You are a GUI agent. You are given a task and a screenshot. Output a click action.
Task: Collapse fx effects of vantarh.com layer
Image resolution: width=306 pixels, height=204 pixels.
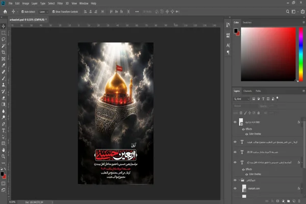302,189
